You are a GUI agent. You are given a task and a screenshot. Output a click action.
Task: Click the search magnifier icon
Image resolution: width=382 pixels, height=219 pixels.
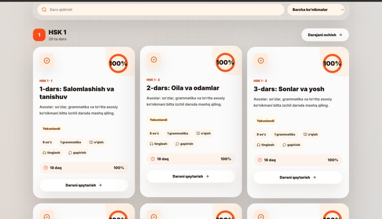click(44, 10)
